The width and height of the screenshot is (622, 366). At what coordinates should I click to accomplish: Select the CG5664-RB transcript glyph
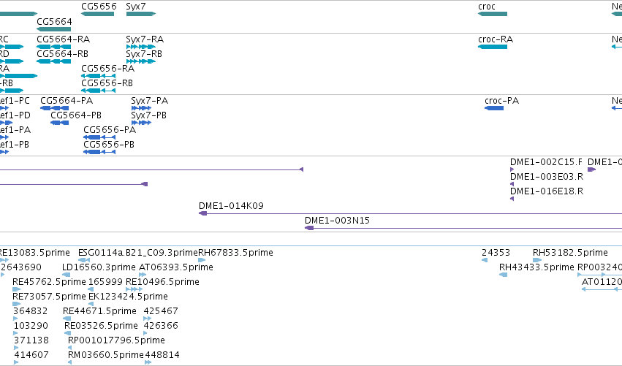coord(53,61)
